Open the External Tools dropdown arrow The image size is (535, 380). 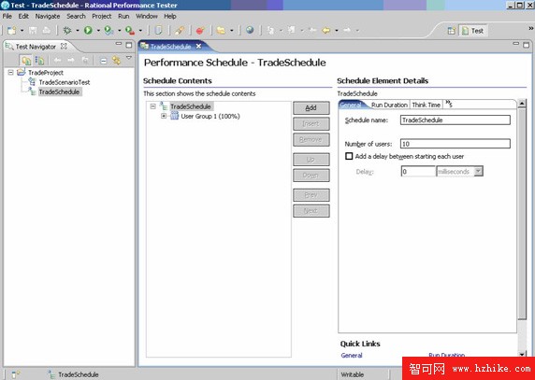140,31
